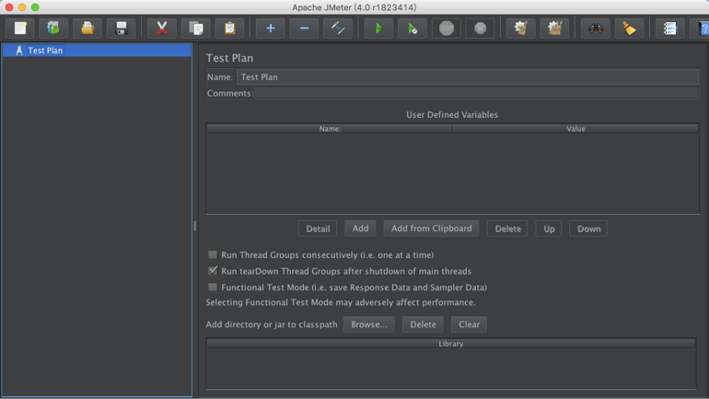Screen dimensions: 709x399
Task: Enable Functional Test Mode checkbox
Action: tap(213, 288)
